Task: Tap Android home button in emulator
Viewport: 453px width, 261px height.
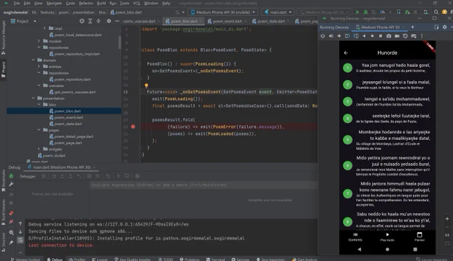Action: (388, 249)
